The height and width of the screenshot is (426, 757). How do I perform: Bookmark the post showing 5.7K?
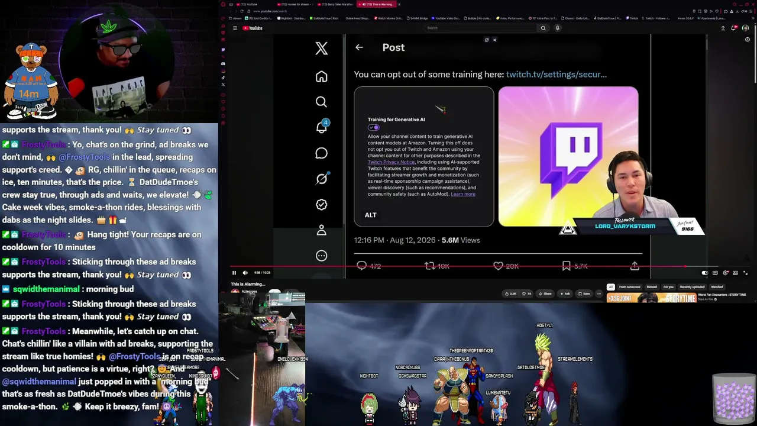point(567,266)
